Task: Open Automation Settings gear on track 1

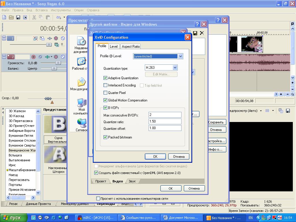Action: pyautogui.click(x=56, y=38)
